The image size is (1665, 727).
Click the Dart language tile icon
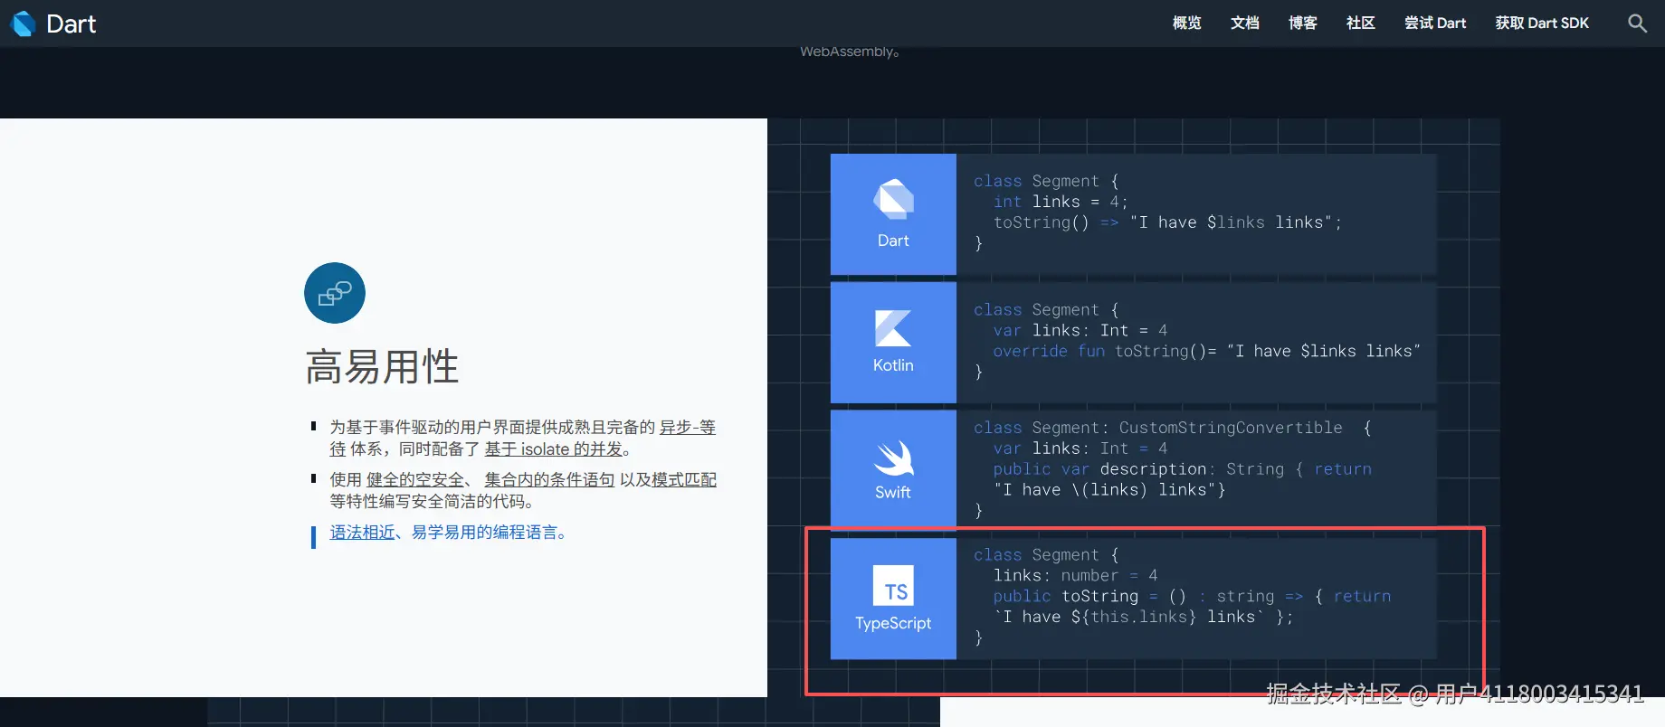[894, 200]
